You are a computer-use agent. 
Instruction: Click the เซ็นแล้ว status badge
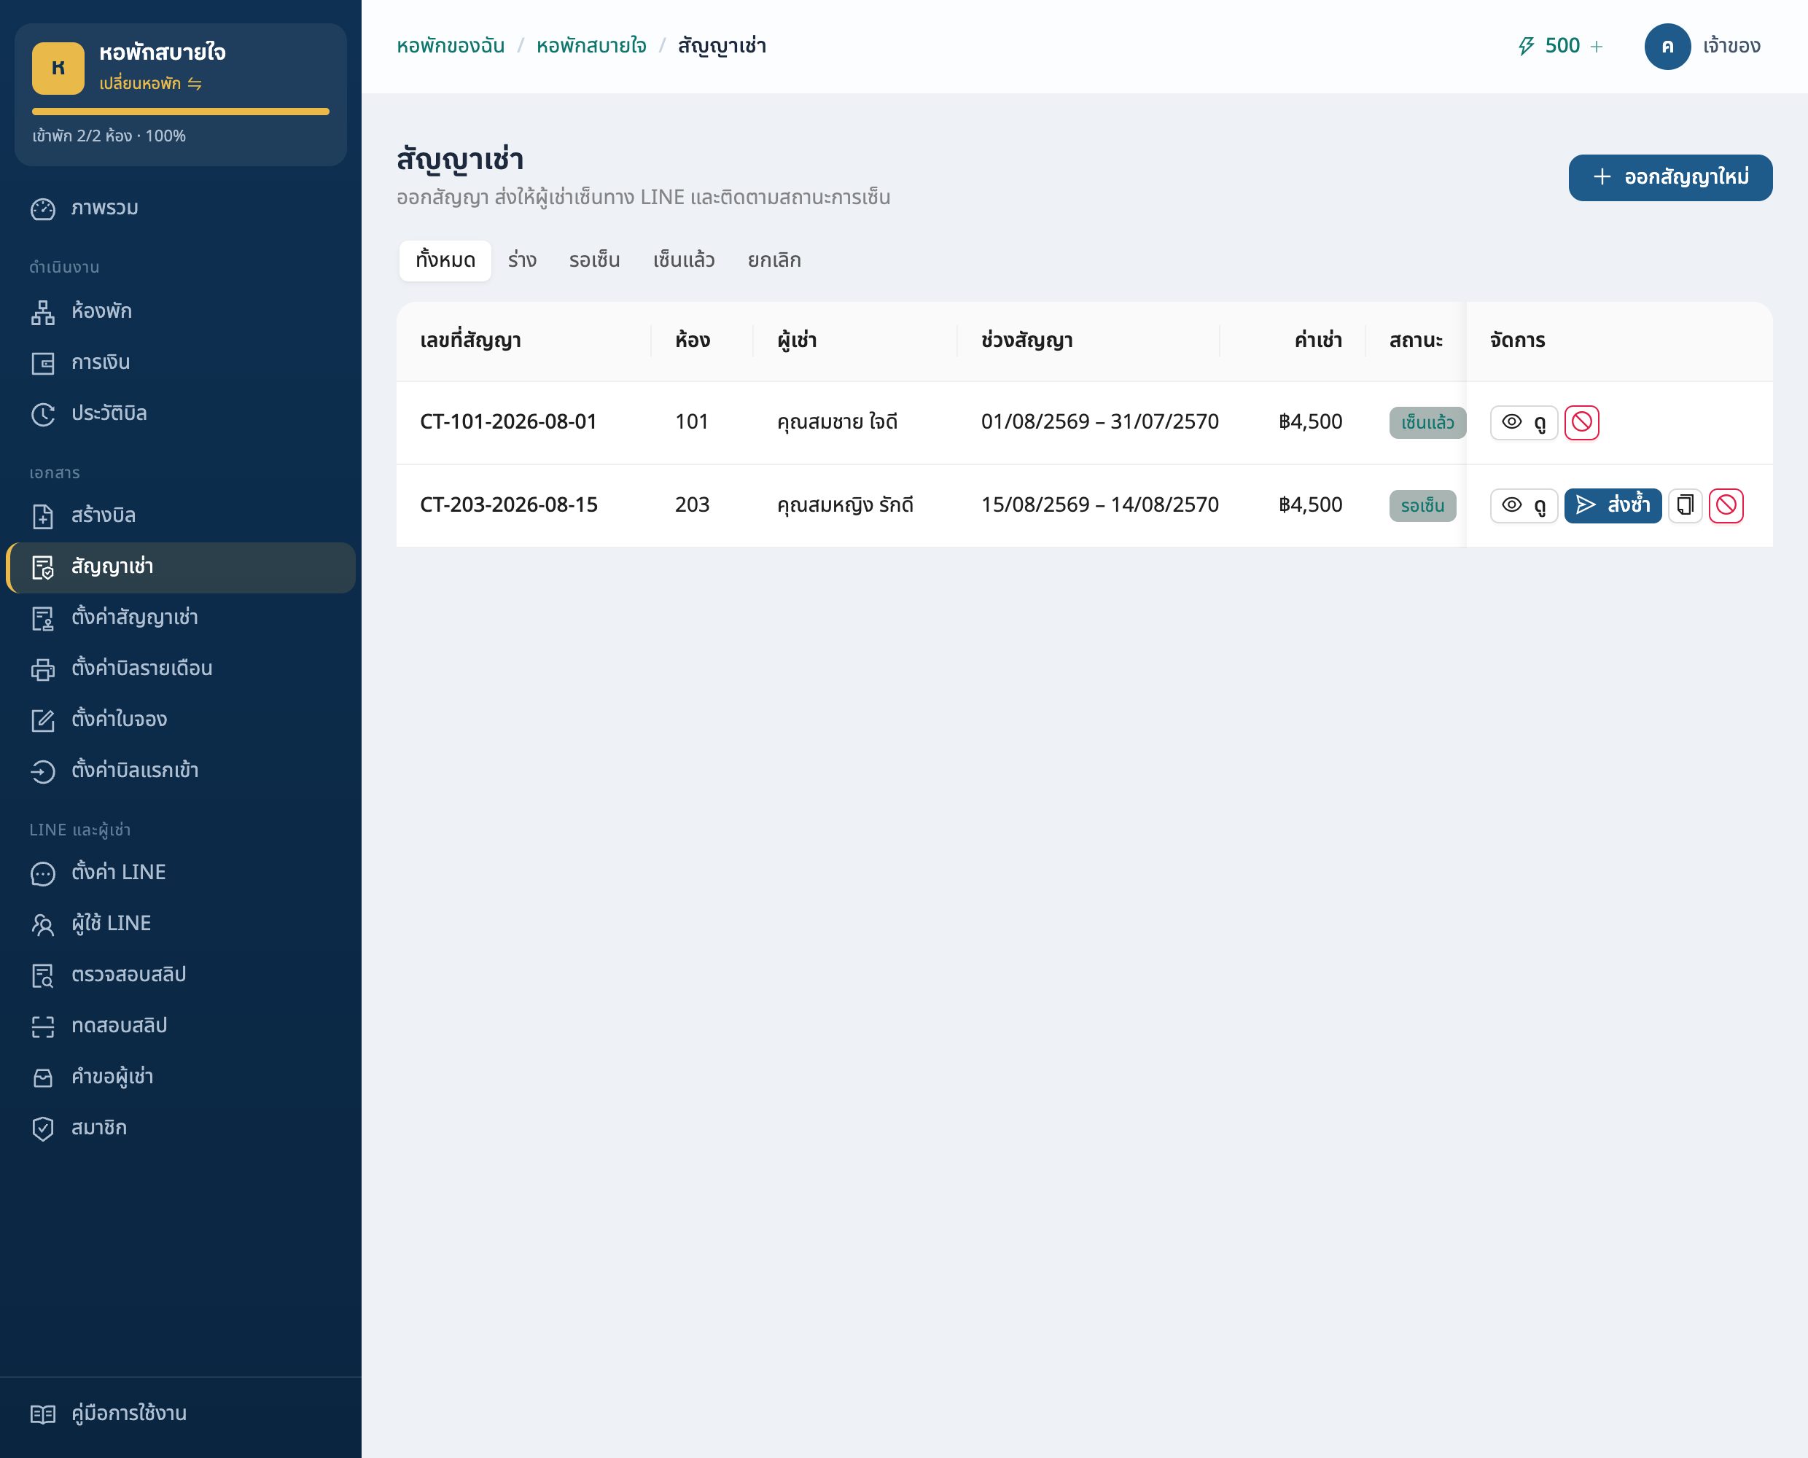click(x=1427, y=422)
